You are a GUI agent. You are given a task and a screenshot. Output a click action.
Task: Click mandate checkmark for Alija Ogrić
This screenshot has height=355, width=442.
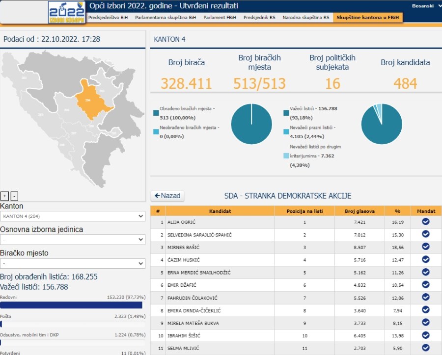point(425,222)
